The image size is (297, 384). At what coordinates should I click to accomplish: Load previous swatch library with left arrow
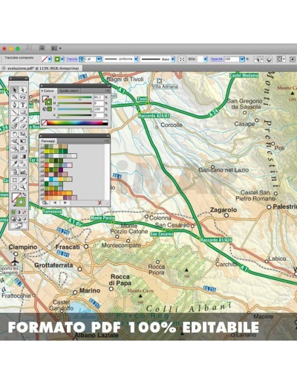coord(55,203)
